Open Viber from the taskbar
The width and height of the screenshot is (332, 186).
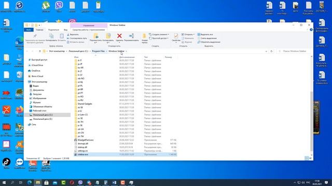point(80,182)
